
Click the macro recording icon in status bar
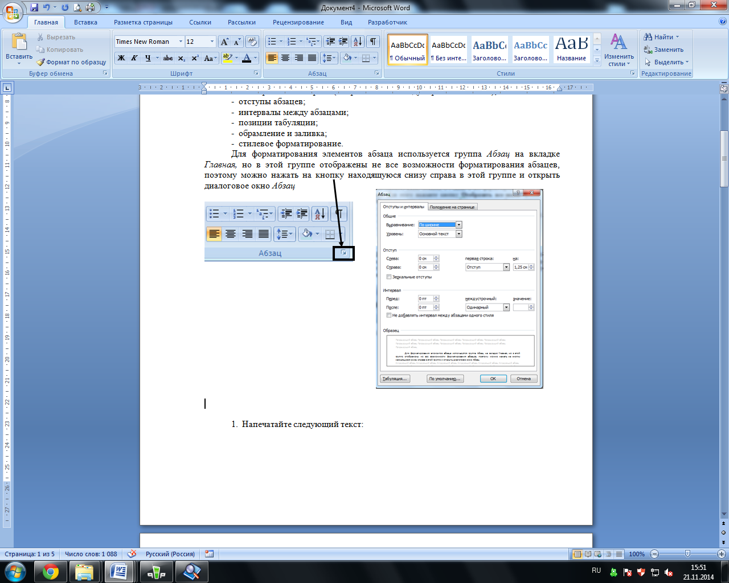(x=209, y=553)
